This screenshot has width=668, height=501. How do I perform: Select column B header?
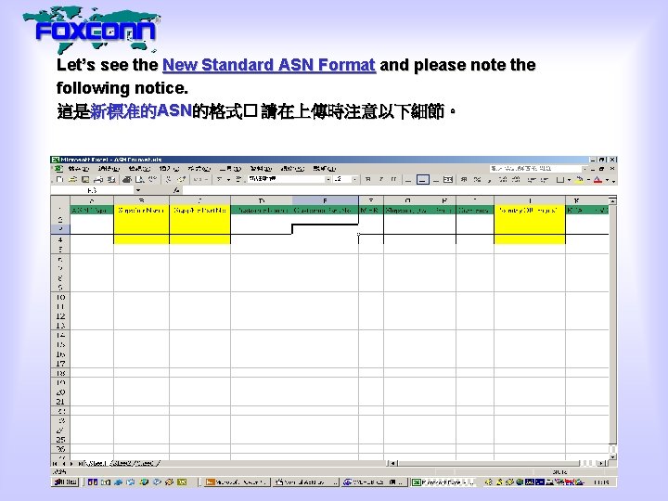(141, 200)
